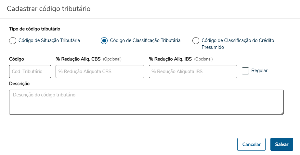Pick the Código de Classificação do Crédito Presumido radio
The width and height of the screenshot is (300, 155).
(x=196, y=40)
